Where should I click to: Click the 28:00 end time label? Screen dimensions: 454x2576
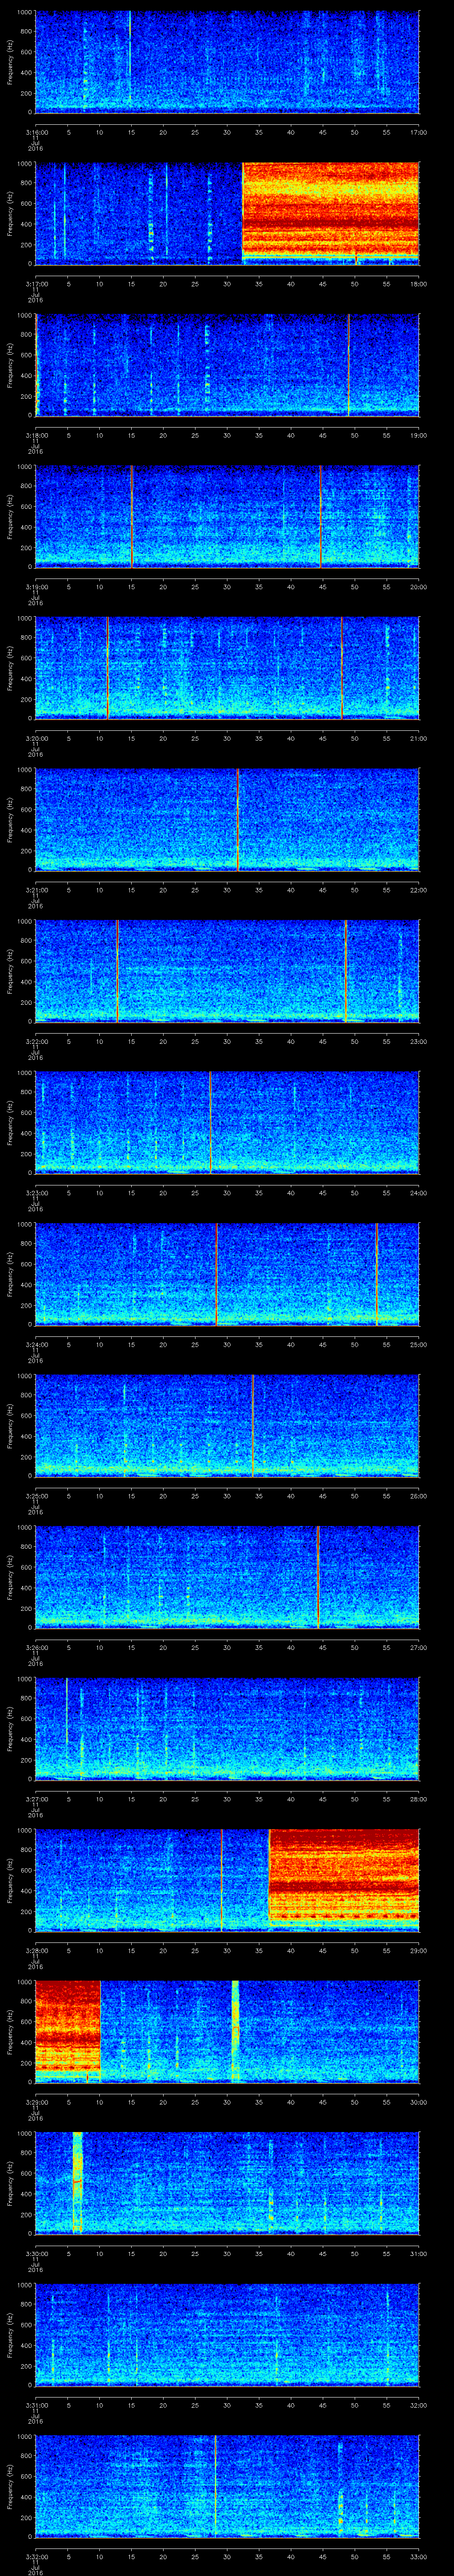(418, 1798)
